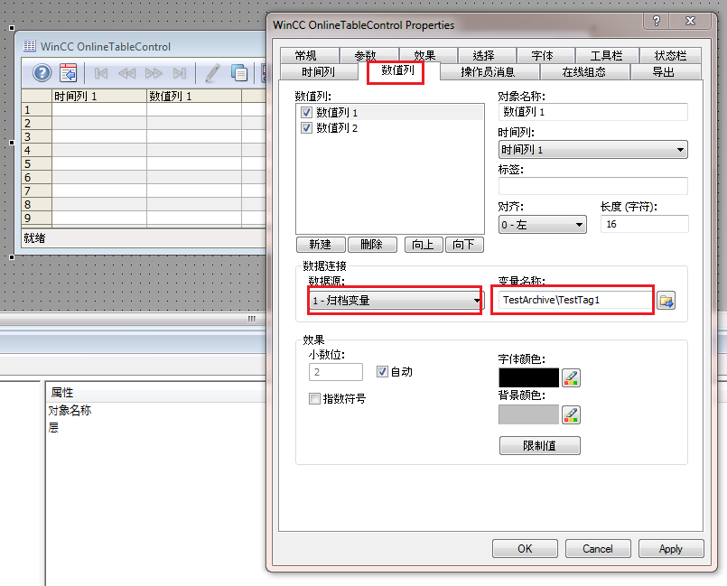Click the 小数位 field showing 2
The height and width of the screenshot is (586, 727).
click(336, 372)
